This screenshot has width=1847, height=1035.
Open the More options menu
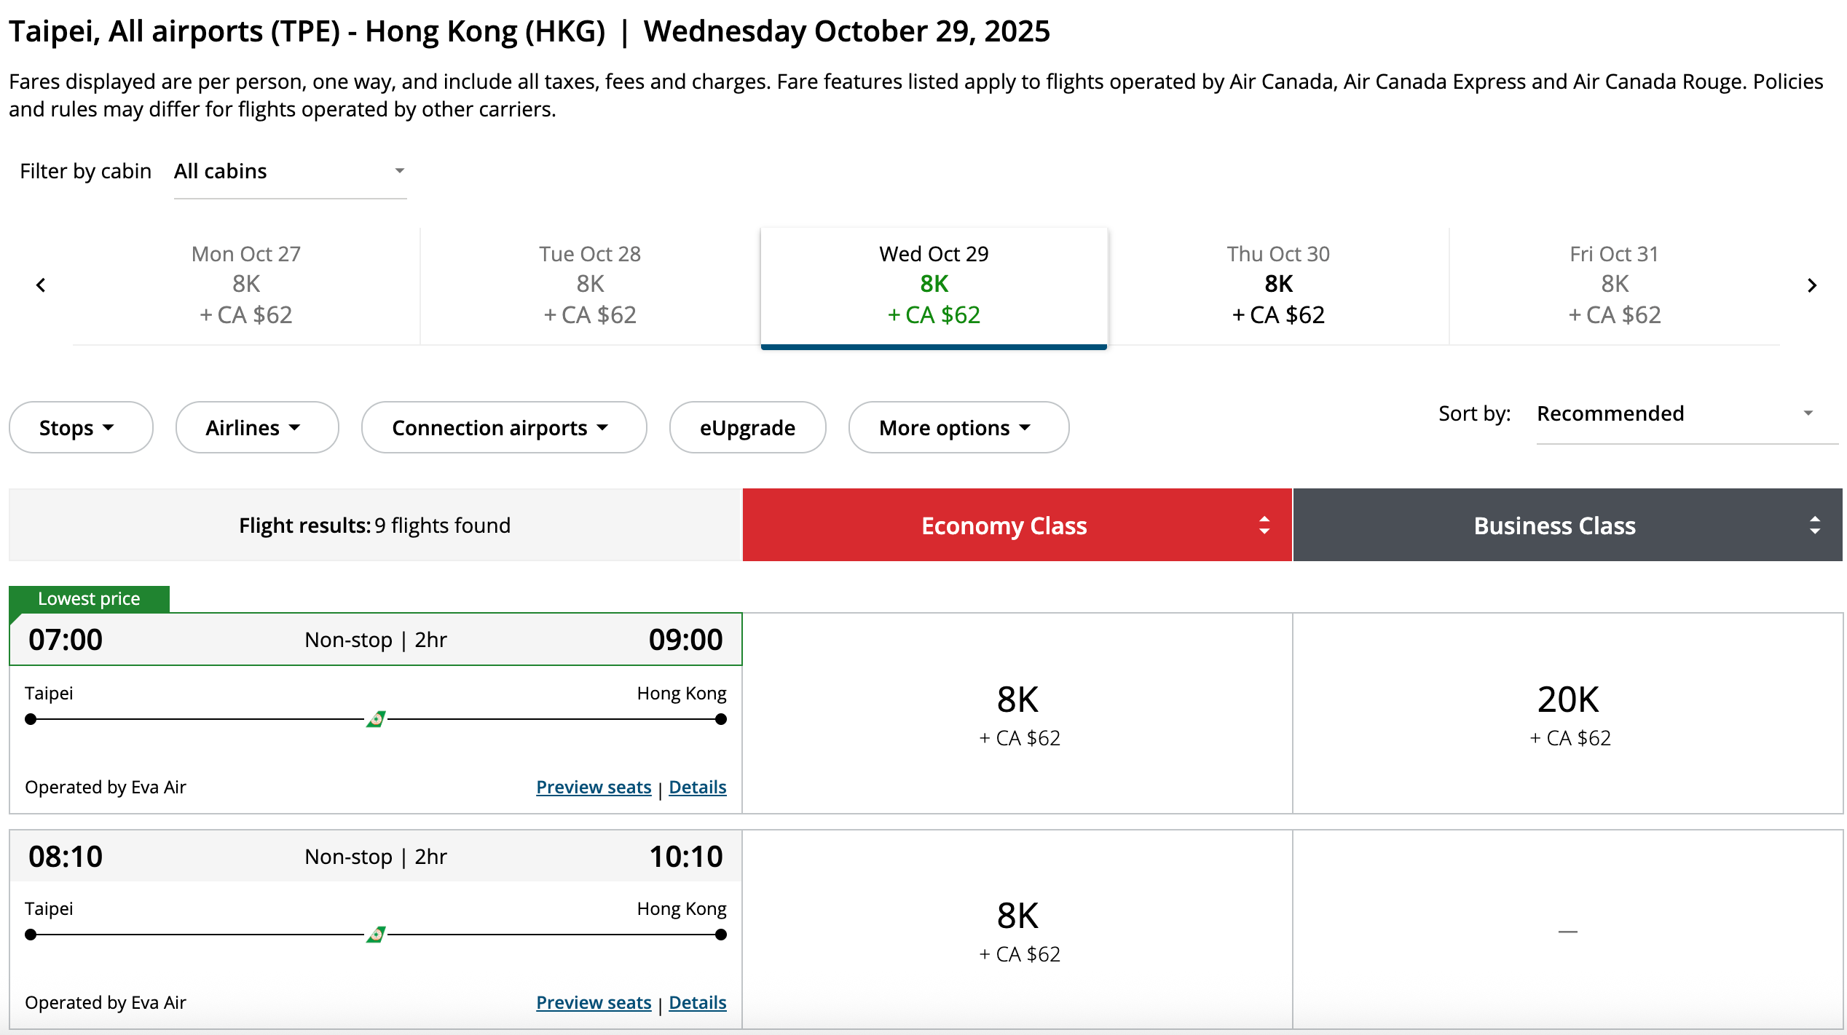click(x=958, y=427)
